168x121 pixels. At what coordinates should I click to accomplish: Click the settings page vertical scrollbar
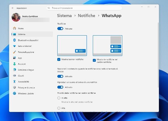[158, 55]
